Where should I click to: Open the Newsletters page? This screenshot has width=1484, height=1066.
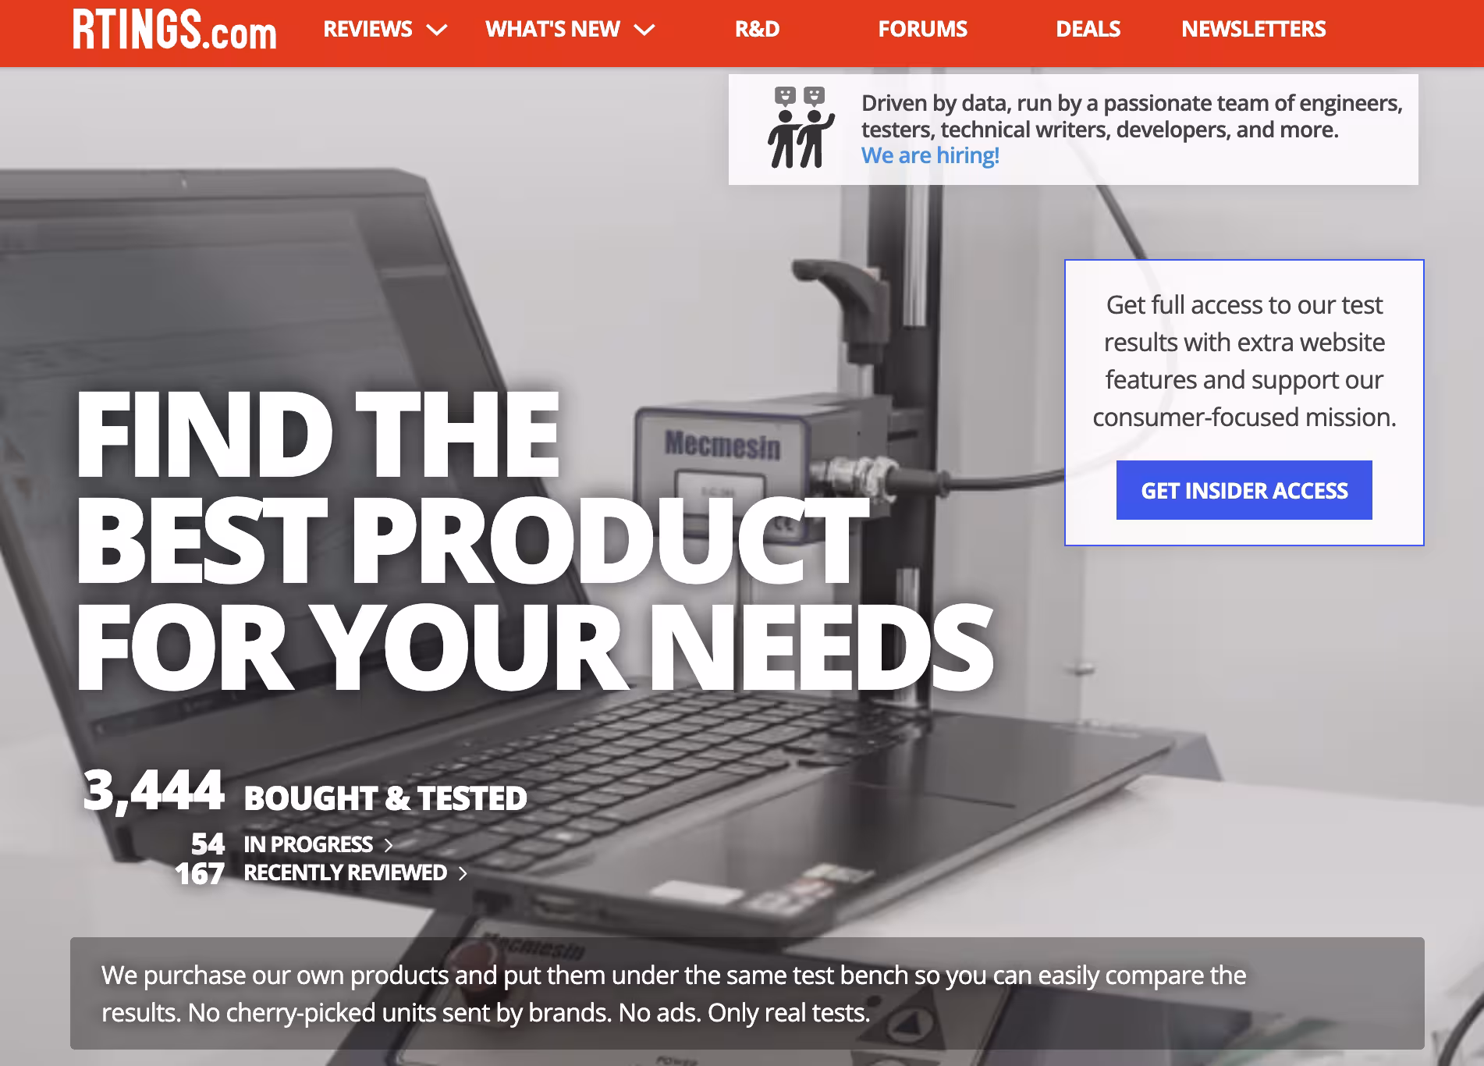point(1253,30)
